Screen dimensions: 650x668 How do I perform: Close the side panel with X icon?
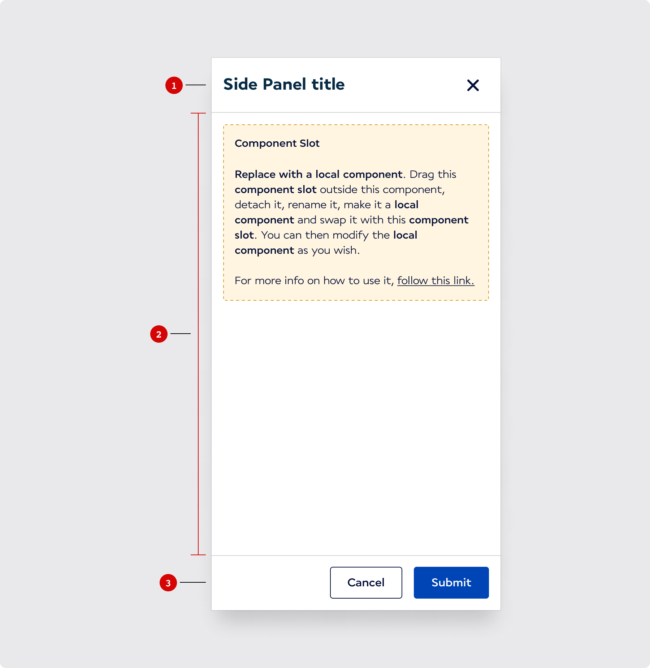pos(473,85)
